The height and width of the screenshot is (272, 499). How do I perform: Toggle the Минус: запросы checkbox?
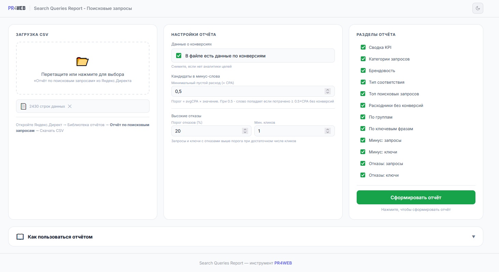pyautogui.click(x=363, y=140)
